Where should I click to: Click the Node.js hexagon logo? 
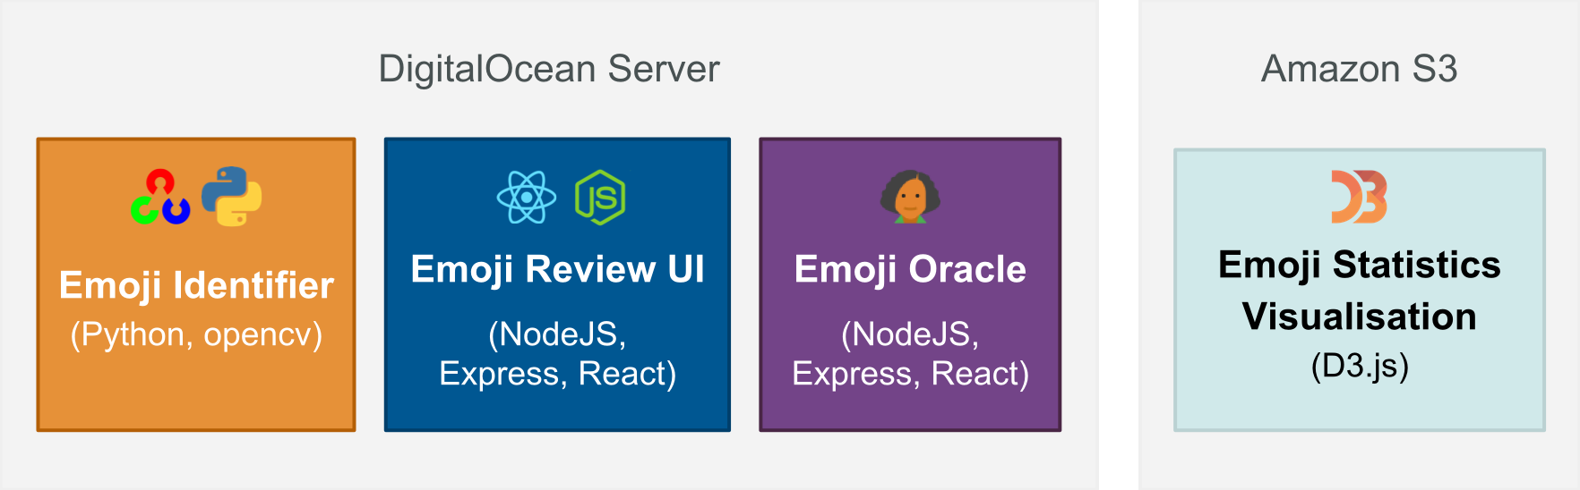click(600, 197)
